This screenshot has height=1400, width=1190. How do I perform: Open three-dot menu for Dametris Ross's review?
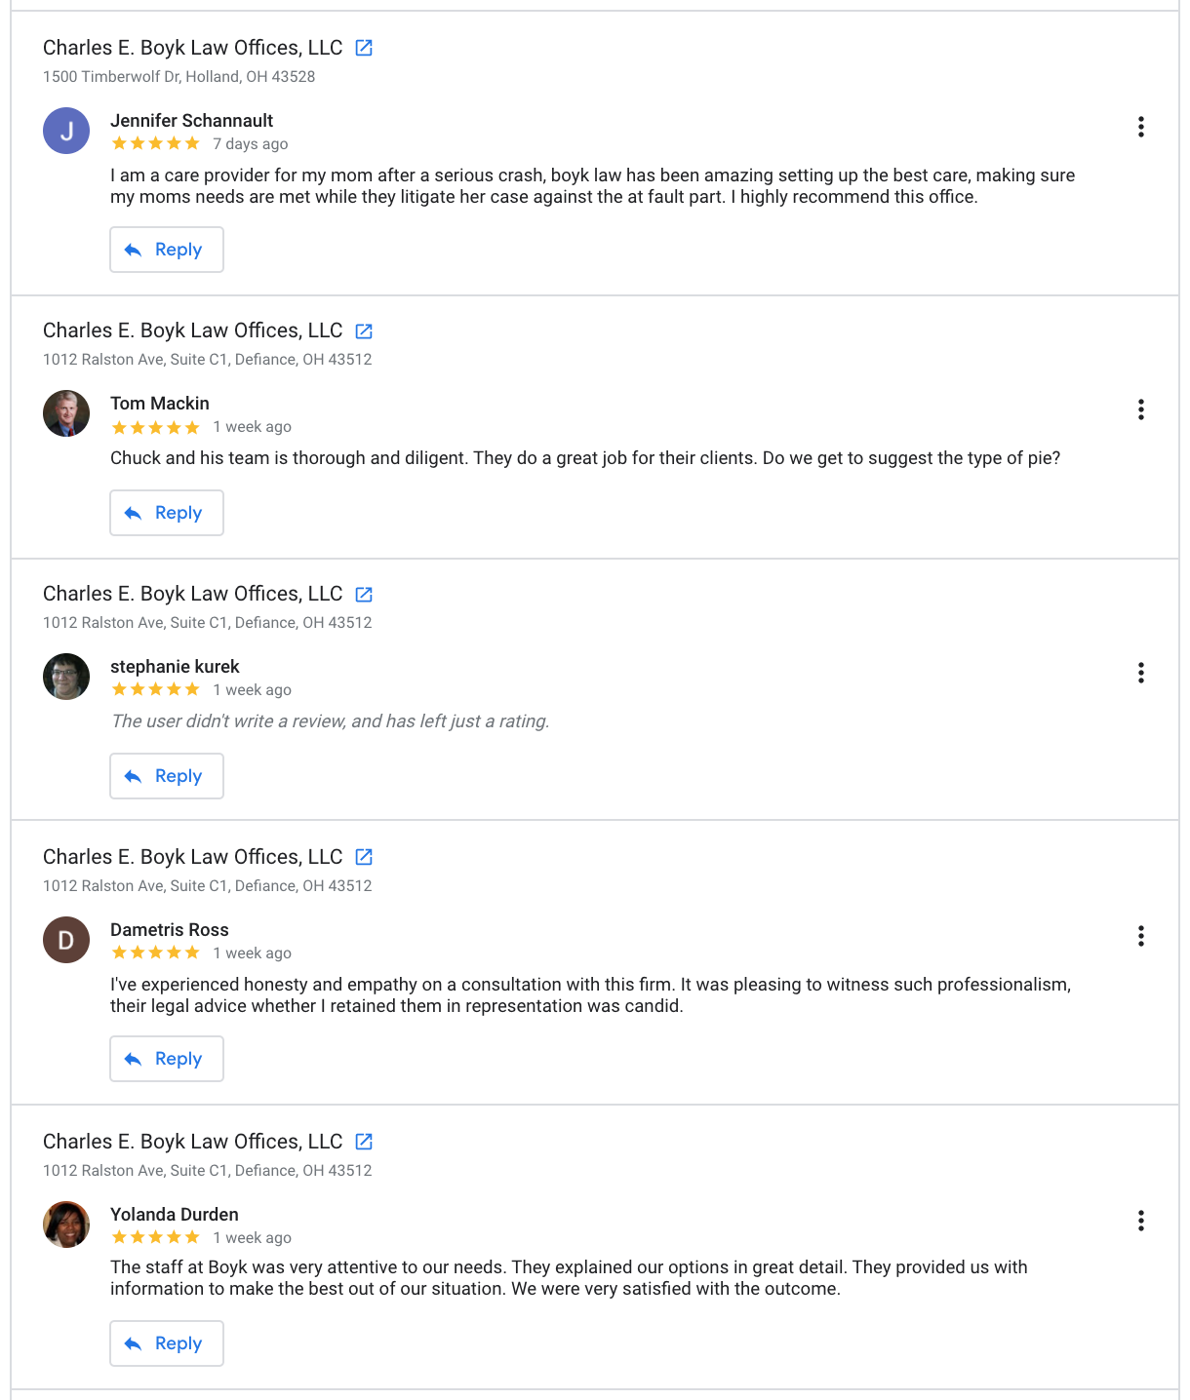coord(1140,937)
